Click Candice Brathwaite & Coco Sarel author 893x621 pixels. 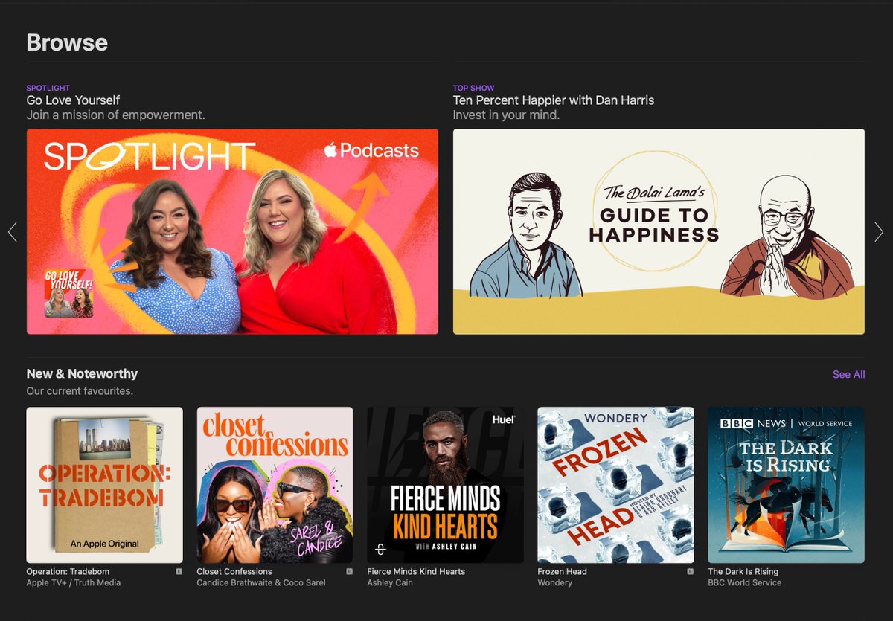pos(261,583)
